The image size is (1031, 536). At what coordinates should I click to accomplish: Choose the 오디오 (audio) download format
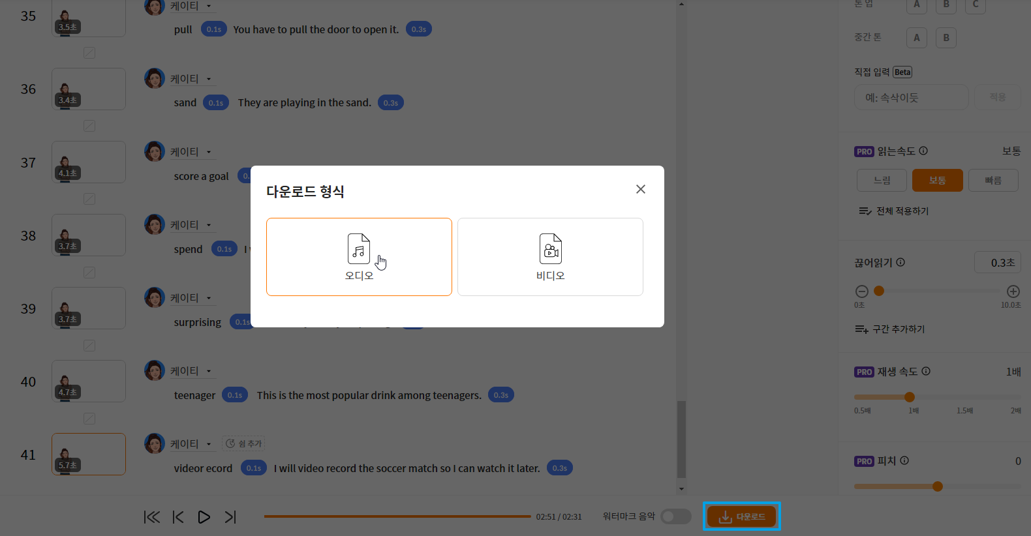tap(359, 257)
